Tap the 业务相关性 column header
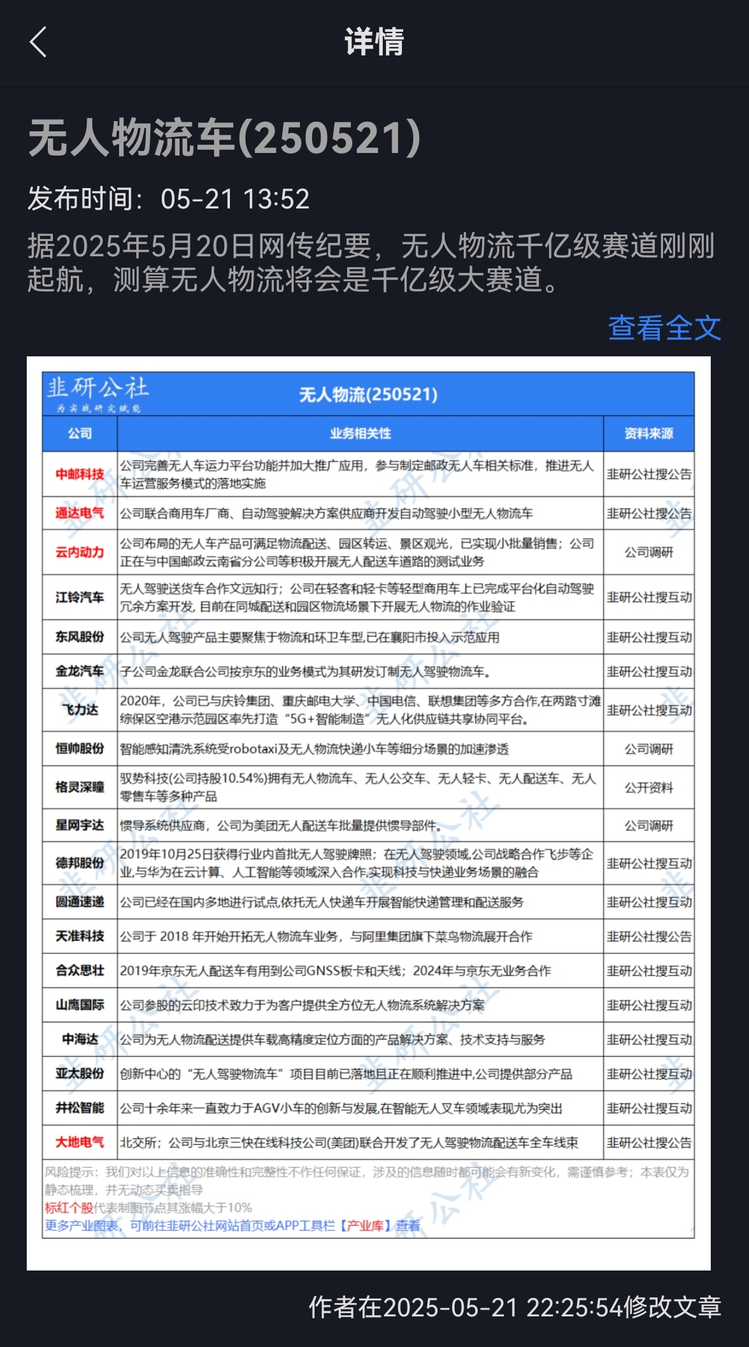Viewport: 749px width, 1347px height. 360,433
